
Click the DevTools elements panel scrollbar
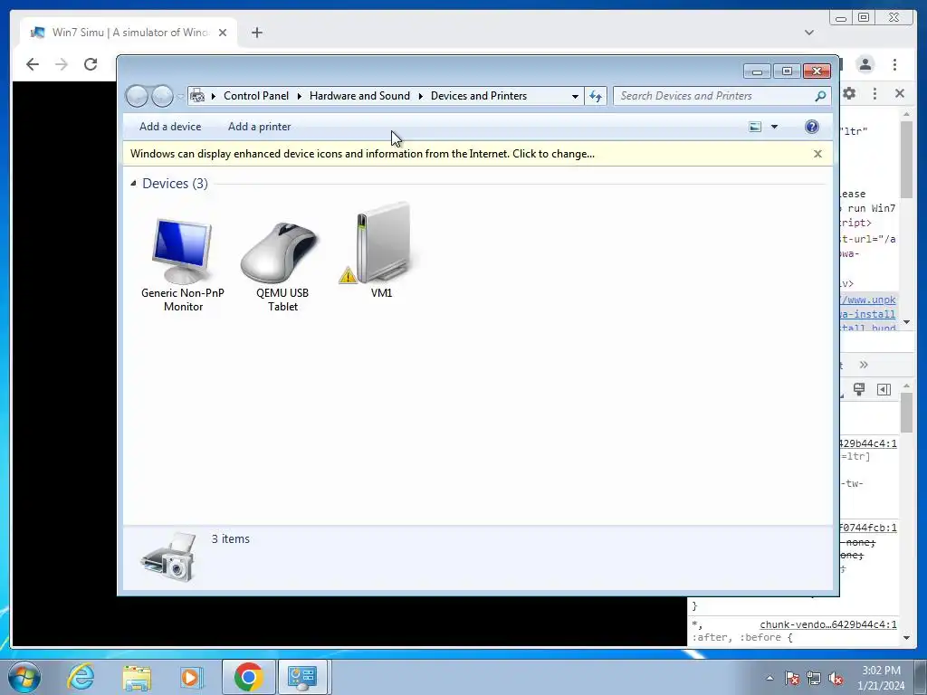coord(906,160)
